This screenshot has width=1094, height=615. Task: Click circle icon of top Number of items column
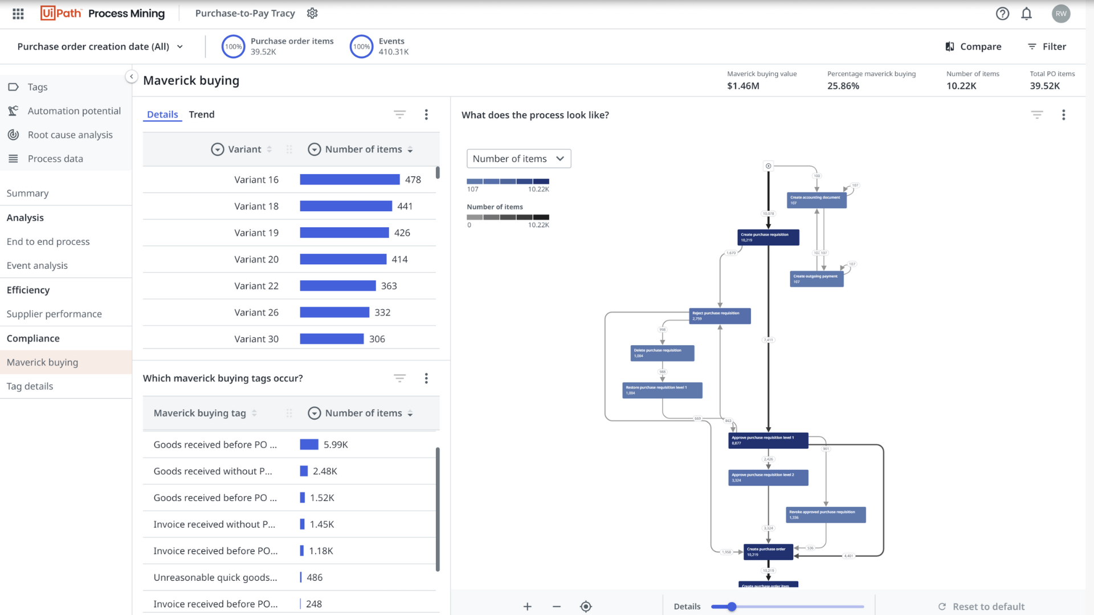tap(314, 149)
